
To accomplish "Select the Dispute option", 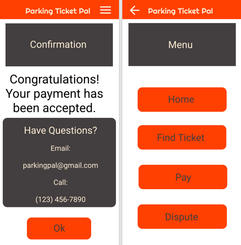I will click(x=182, y=217).
